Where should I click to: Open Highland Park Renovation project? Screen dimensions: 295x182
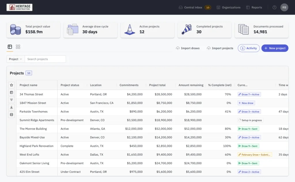click(37, 146)
